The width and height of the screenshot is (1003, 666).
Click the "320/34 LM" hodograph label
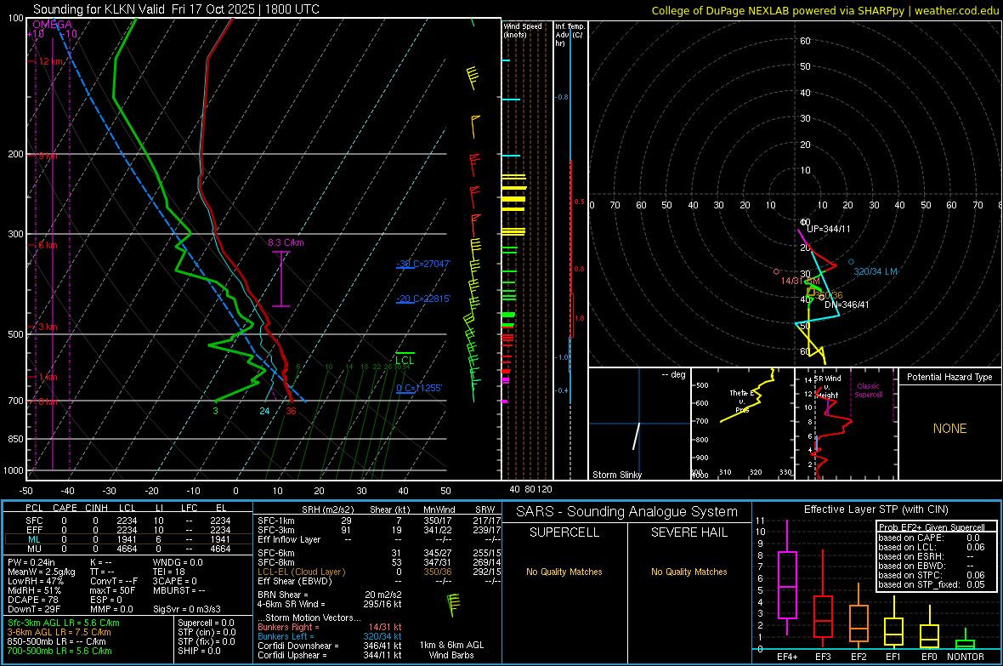(x=875, y=271)
